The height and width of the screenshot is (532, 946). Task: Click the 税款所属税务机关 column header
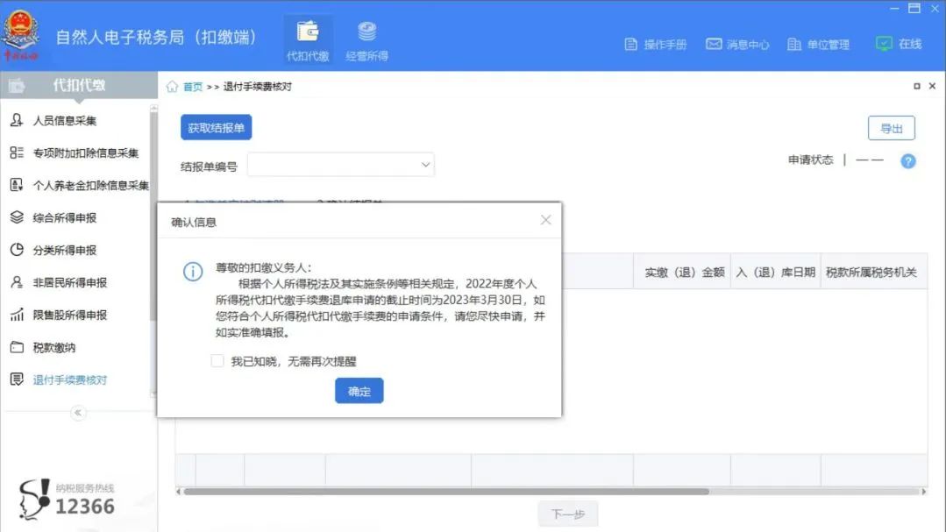pyautogui.click(x=871, y=272)
